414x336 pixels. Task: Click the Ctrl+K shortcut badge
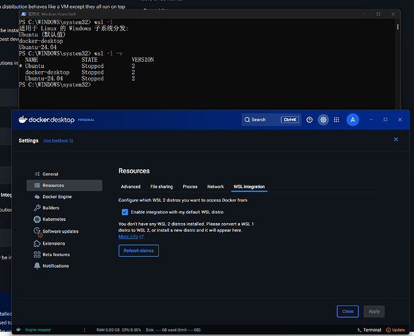(289, 120)
